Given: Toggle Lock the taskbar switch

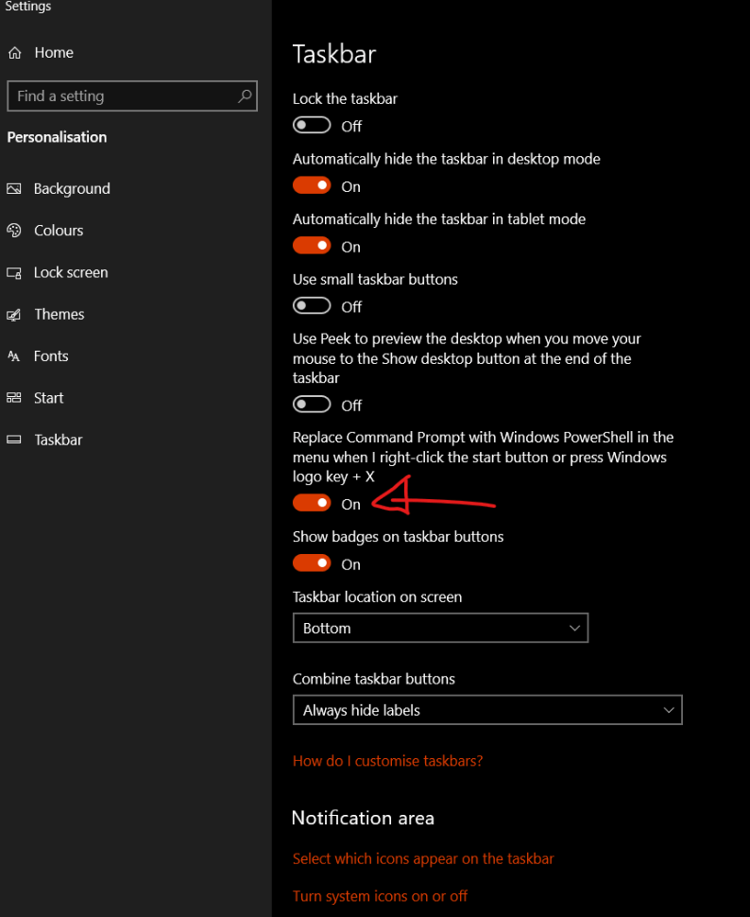Looking at the screenshot, I should pos(312,125).
